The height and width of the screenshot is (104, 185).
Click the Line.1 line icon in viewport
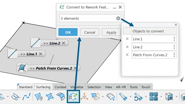(x=12, y=54)
